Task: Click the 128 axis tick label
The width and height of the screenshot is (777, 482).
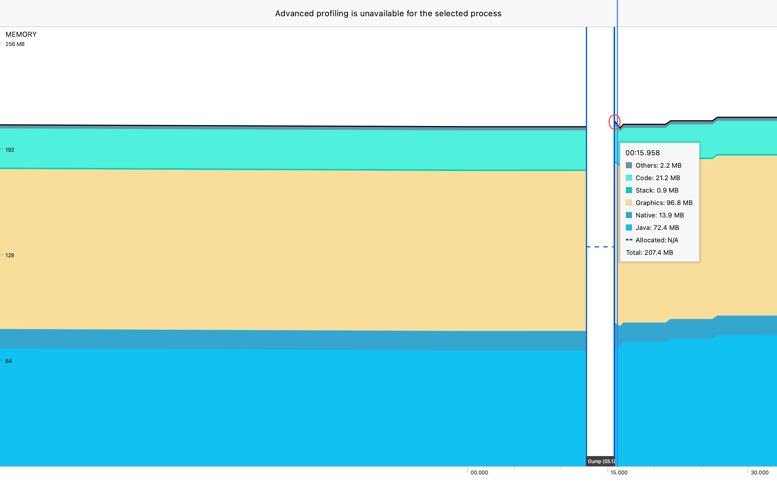Action: point(9,255)
